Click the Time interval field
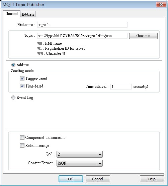The image size is (168, 186). coord(121,87)
